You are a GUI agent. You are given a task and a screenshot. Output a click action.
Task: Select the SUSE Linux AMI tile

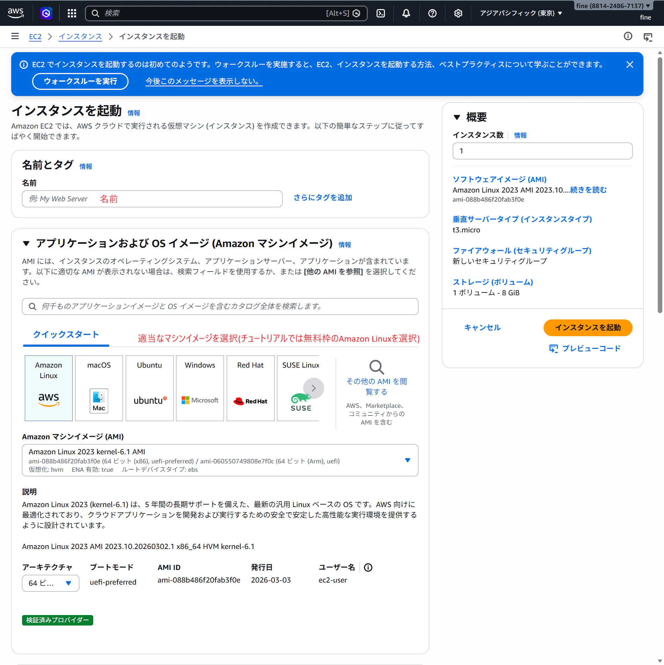[298, 388]
